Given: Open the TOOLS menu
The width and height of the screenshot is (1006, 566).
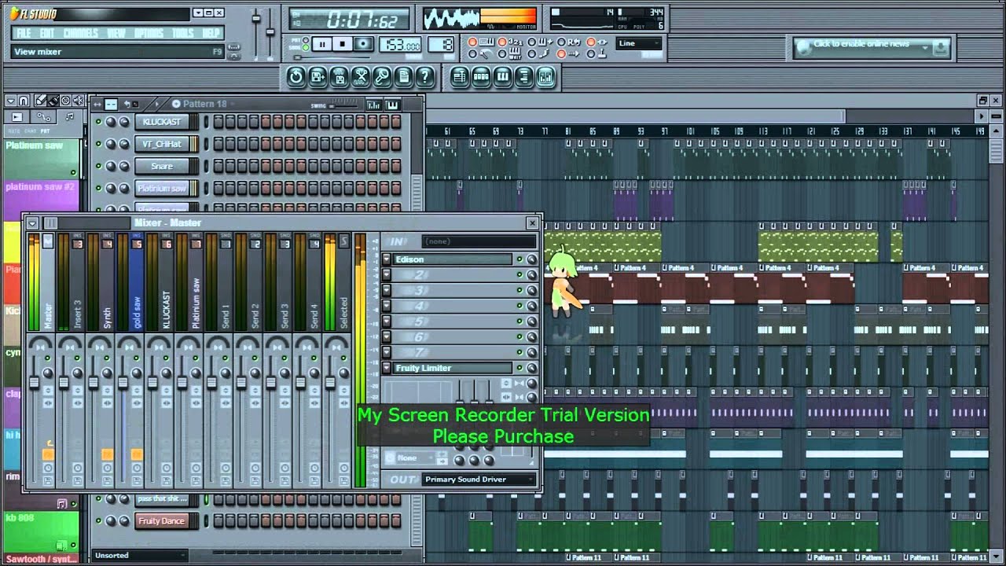Looking at the screenshot, I should click(182, 33).
